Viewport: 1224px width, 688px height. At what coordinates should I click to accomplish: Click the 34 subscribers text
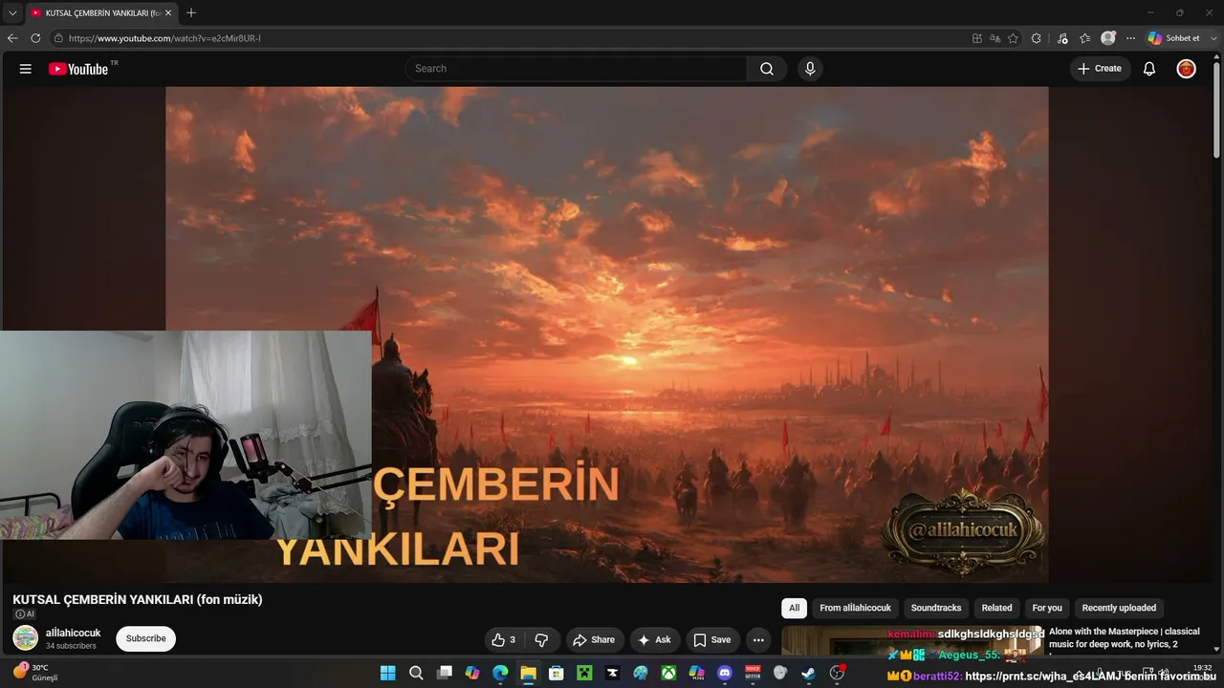[71, 646]
